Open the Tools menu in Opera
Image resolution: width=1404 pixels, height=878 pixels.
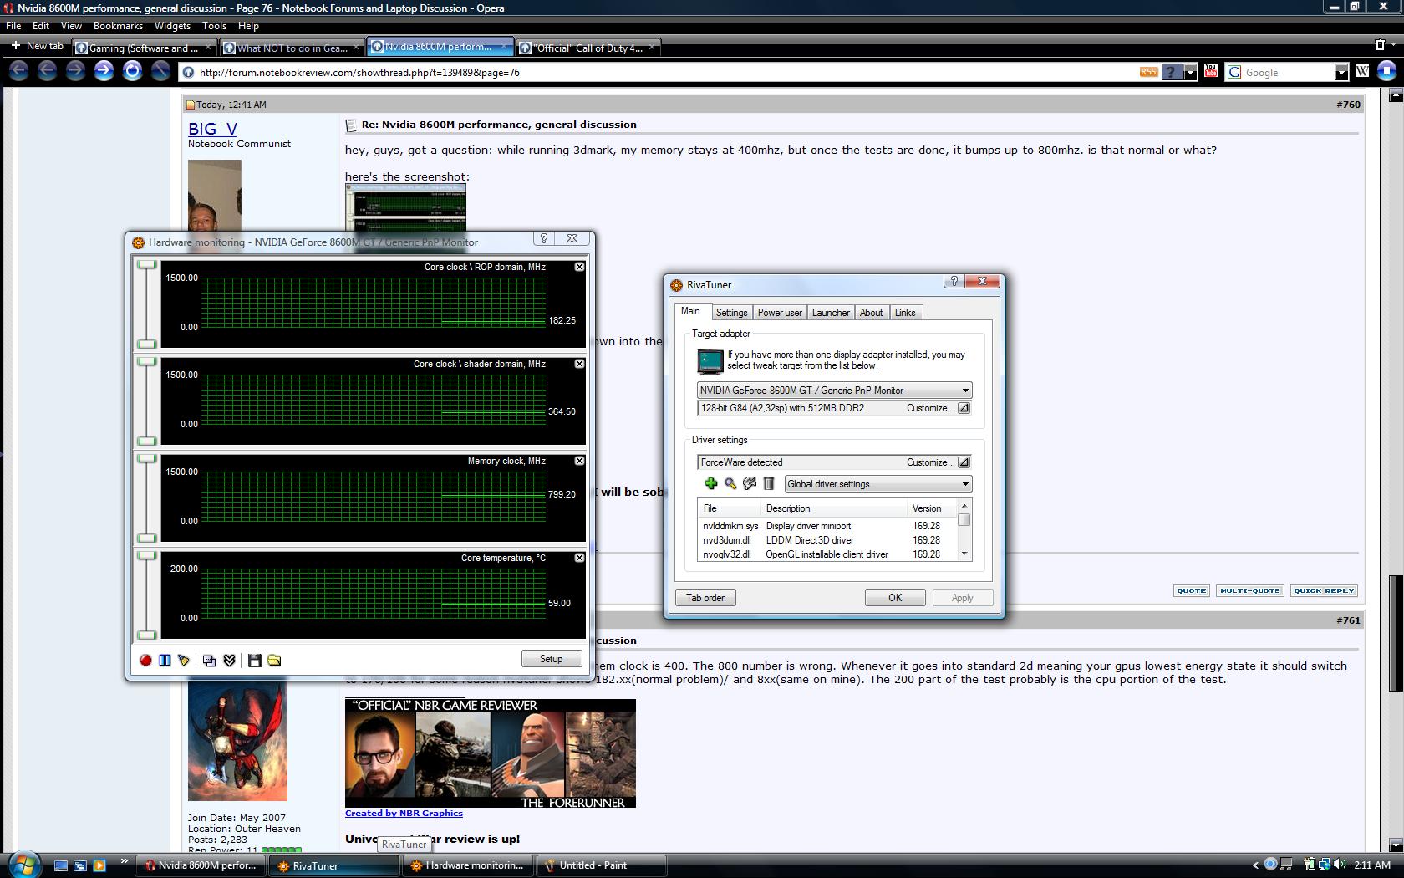[x=214, y=26]
